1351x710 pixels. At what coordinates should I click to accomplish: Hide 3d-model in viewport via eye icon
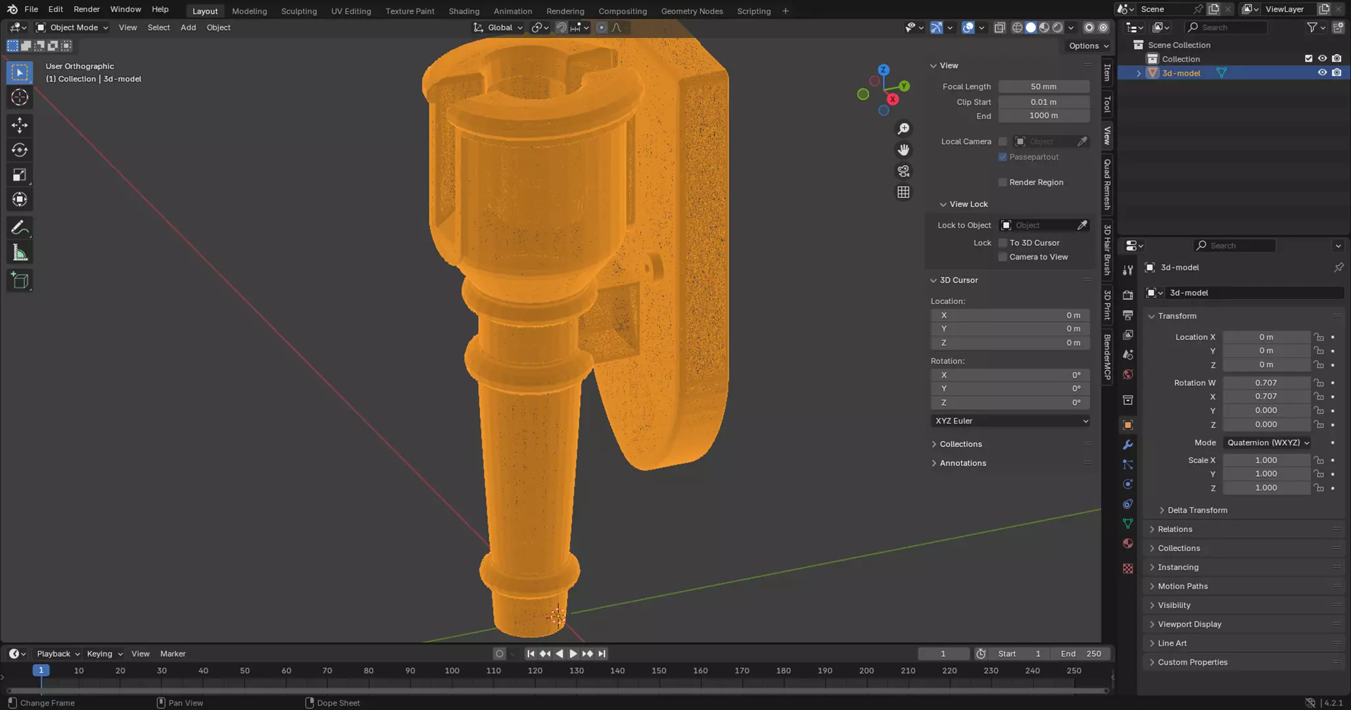pos(1322,73)
